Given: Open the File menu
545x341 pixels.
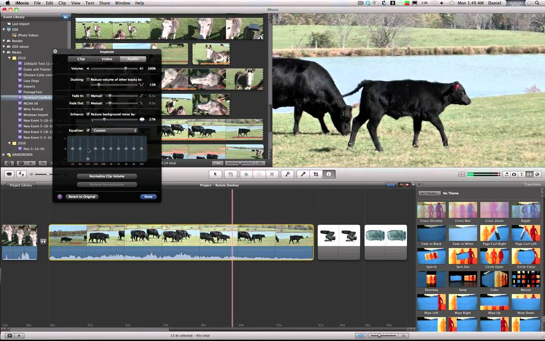Looking at the screenshot, I should [37, 3].
